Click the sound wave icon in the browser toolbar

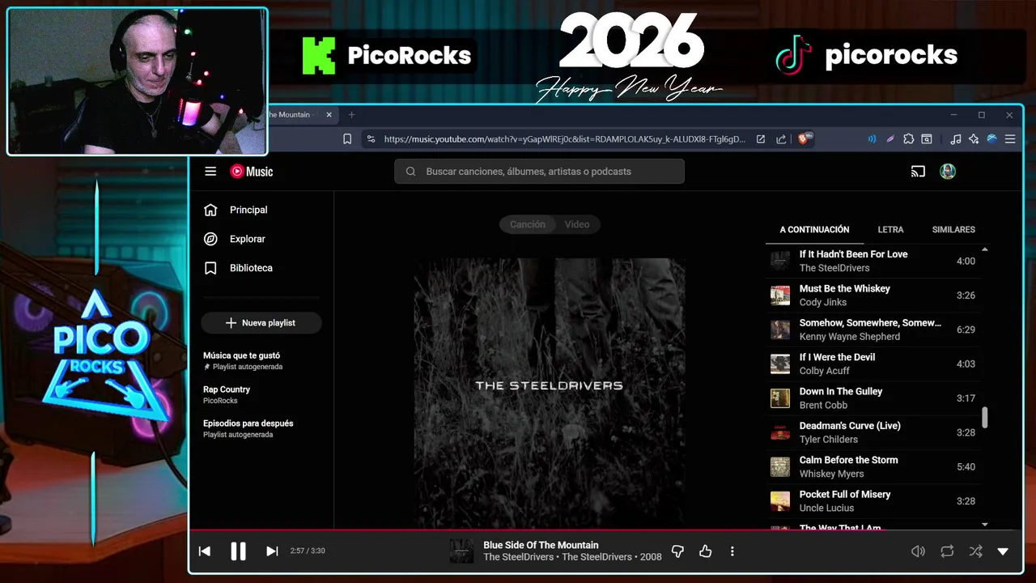(x=872, y=139)
